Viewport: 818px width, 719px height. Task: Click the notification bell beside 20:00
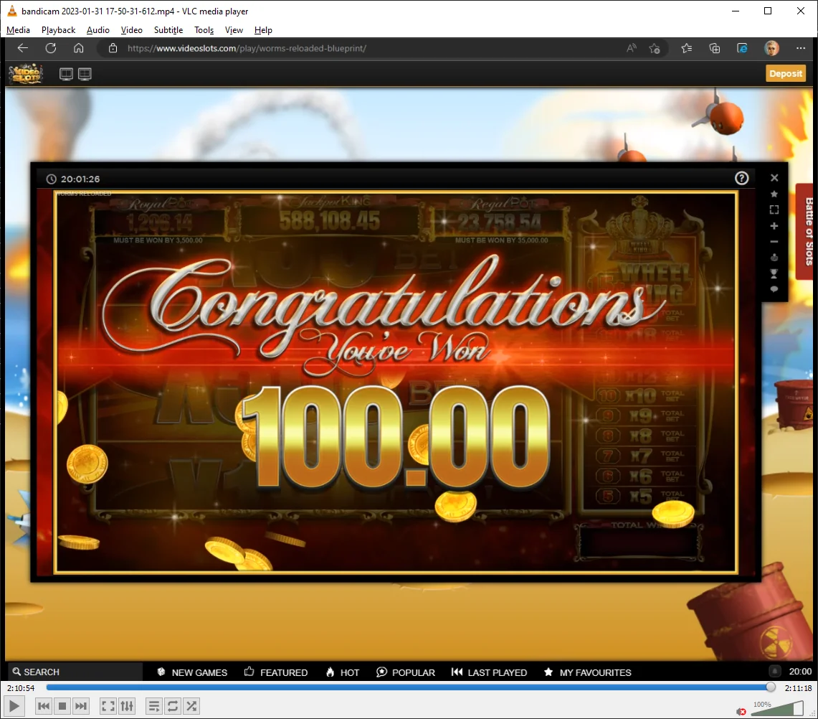pos(775,672)
